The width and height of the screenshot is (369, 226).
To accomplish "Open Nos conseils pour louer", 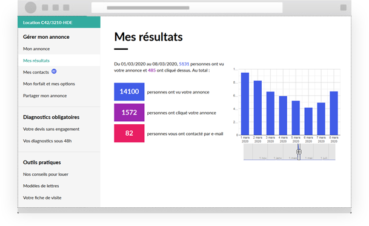I will pyautogui.click(x=45, y=174).
